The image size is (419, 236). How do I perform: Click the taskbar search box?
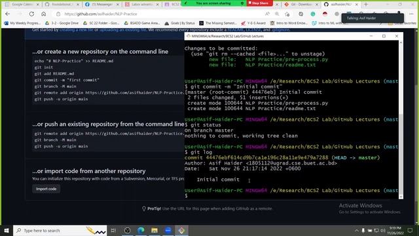60,230
